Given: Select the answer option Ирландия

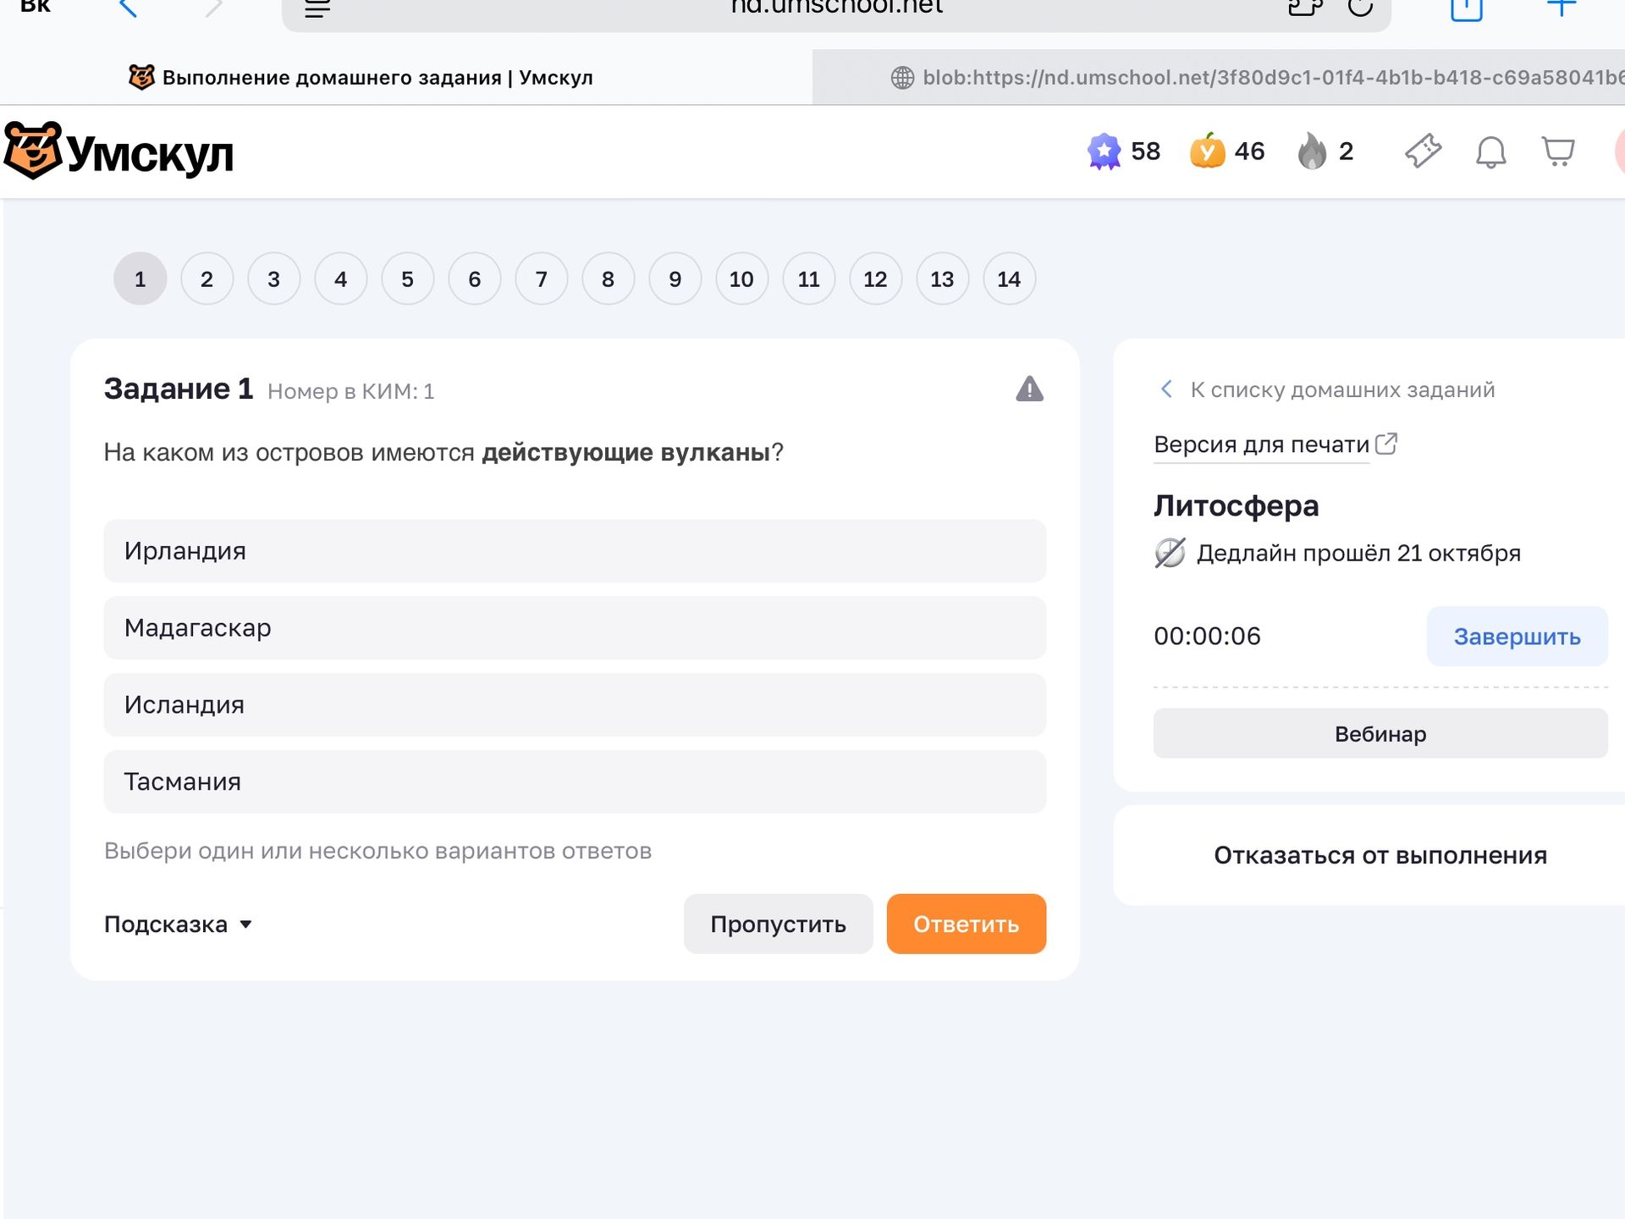Looking at the screenshot, I should (x=575, y=551).
